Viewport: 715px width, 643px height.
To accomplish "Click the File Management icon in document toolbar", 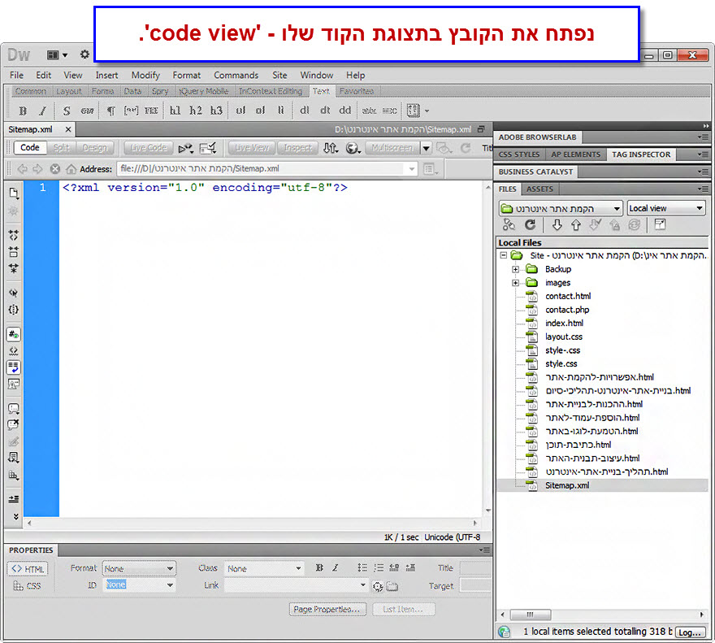I will 331,148.
